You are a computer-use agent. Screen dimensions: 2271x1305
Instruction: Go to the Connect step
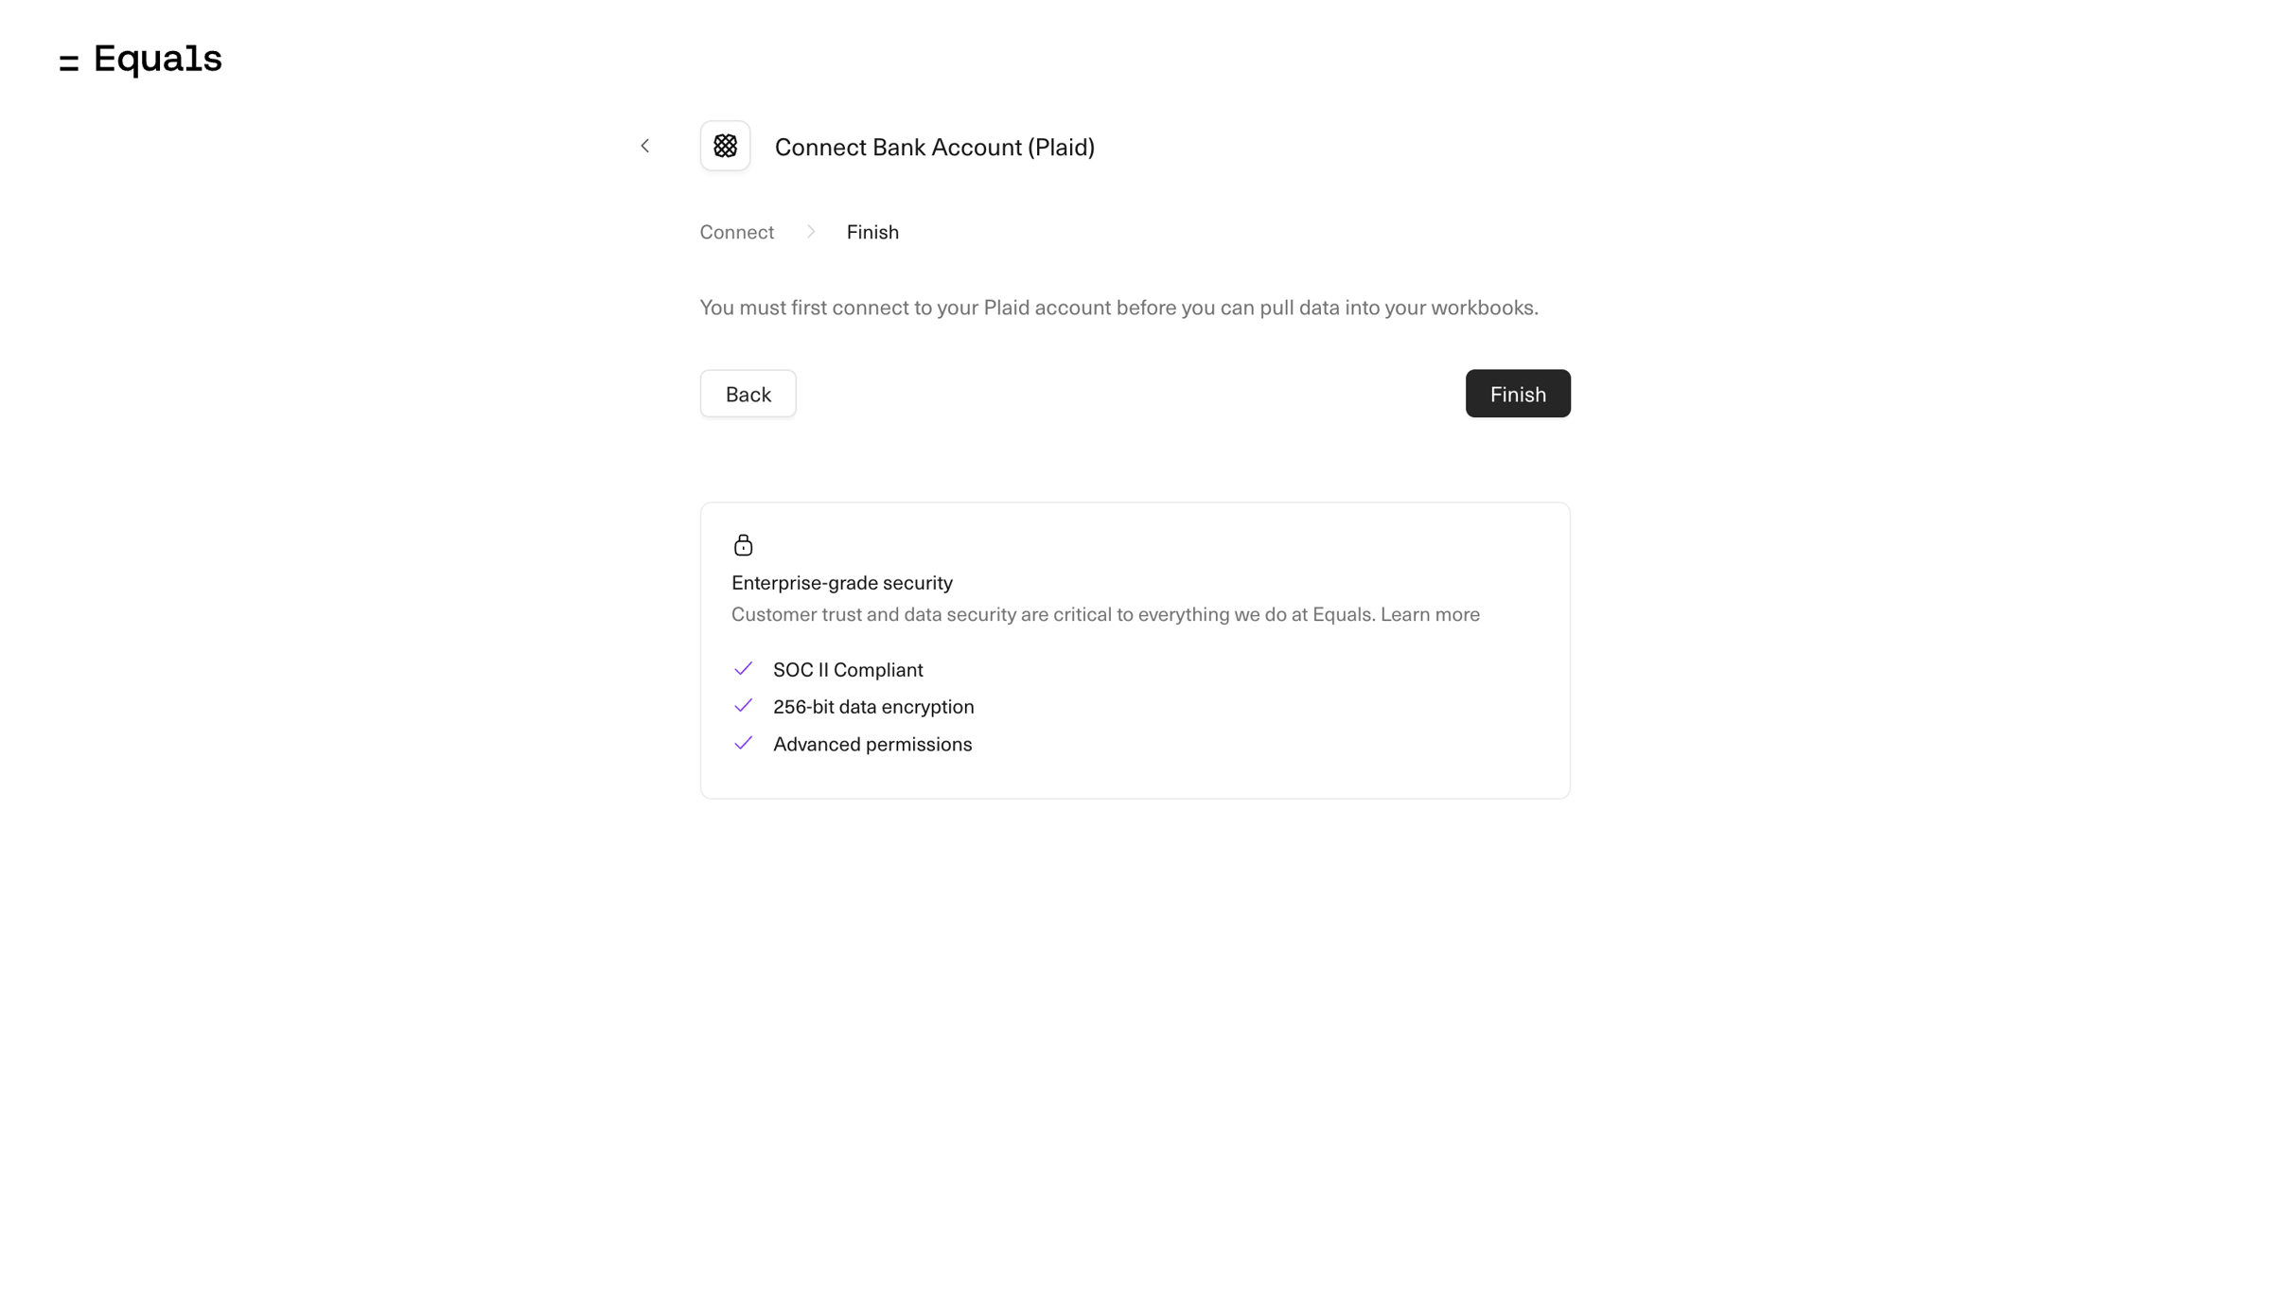pyautogui.click(x=736, y=232)
